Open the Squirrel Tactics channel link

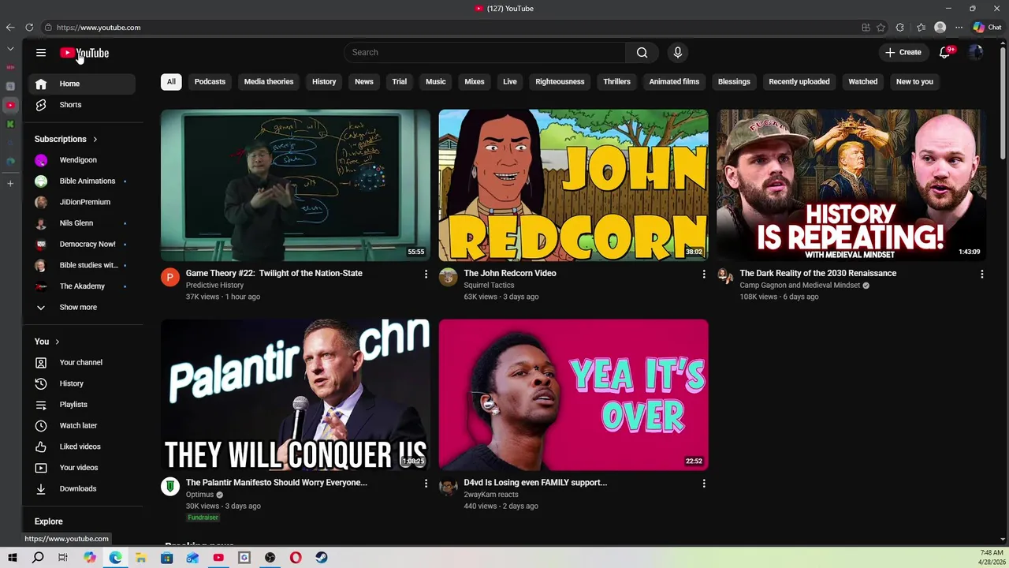point(489,286)
